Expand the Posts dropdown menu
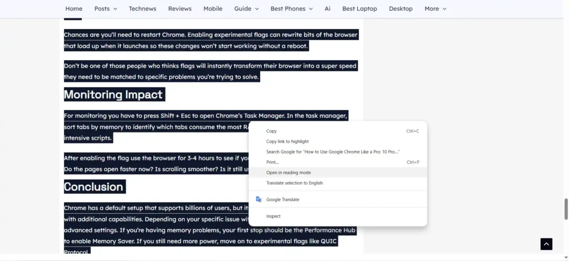Screen dimensions: 569x261 point(106,9)
